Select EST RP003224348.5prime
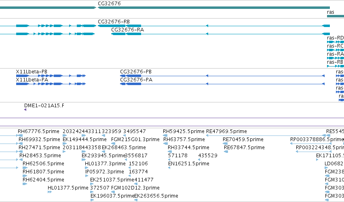This screenshot has width=344, height=202. pyautogui.click(x=320, y=148)
